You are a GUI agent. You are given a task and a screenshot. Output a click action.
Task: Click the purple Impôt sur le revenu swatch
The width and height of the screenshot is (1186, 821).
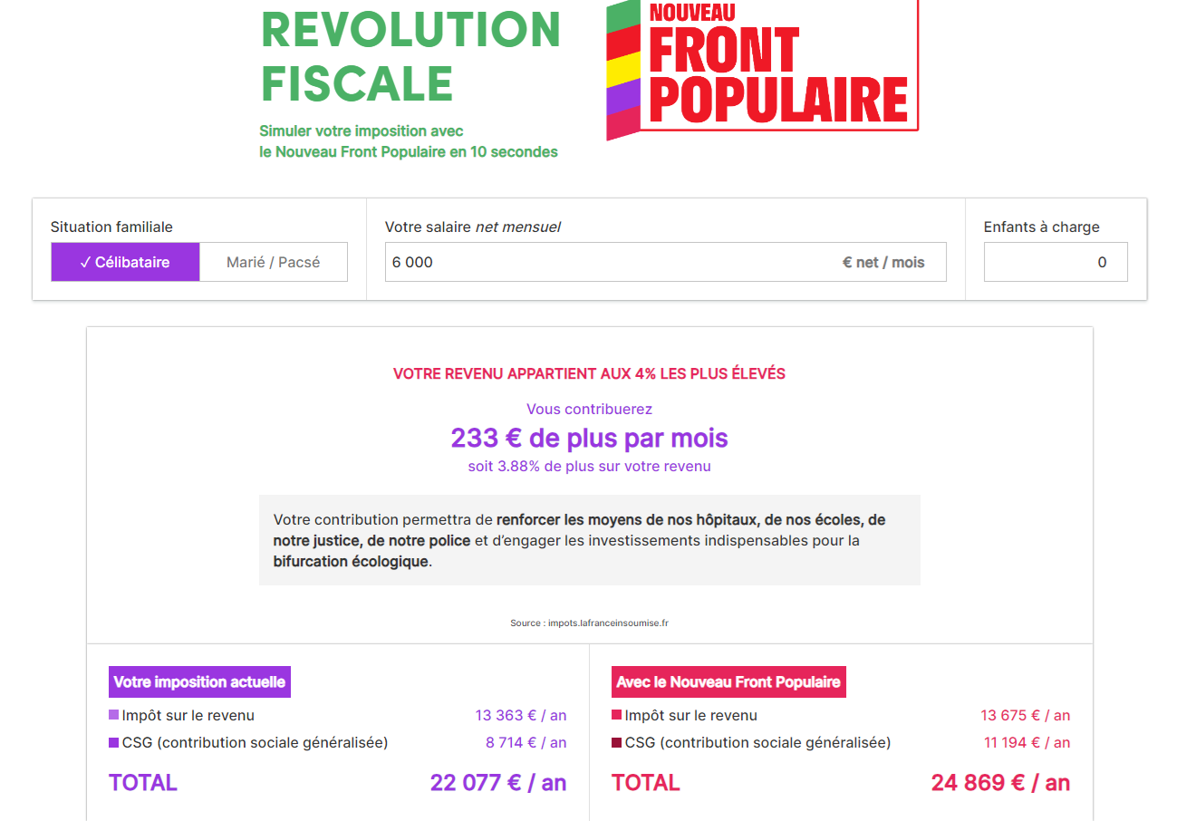click(x=114, y=715)
